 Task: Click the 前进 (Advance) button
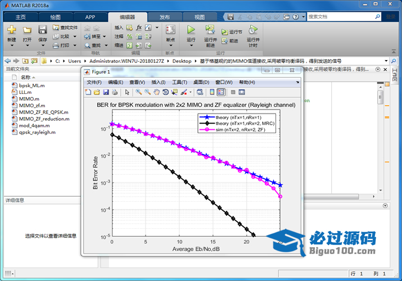coord(230,40)
